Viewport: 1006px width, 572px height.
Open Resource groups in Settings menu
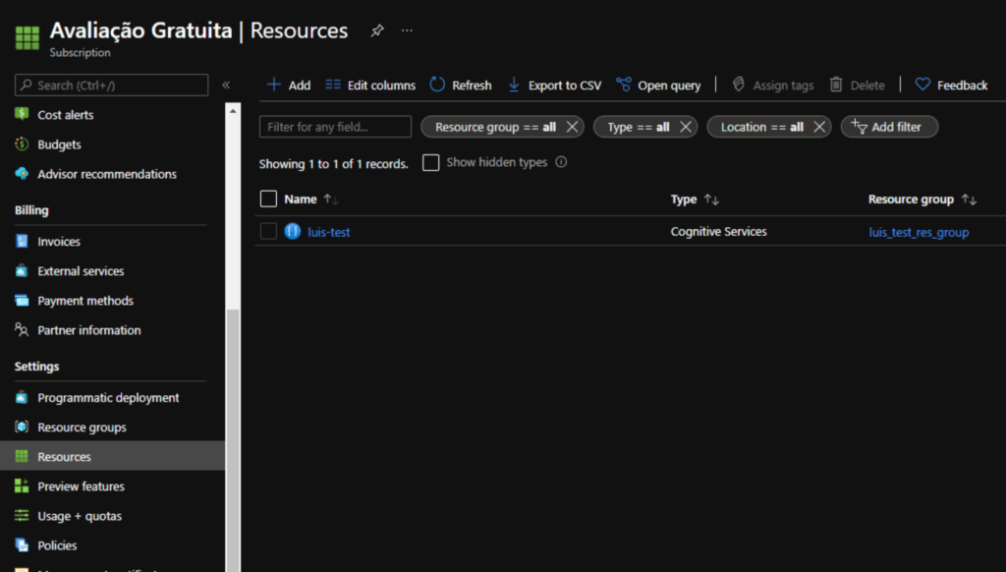[x=82, y=428]
